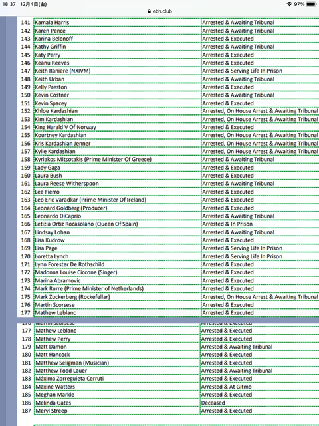Select the Arrested & At Gitmo status cell
The width and height of the screenshot is (319, 426).
(x=260, y=387)
